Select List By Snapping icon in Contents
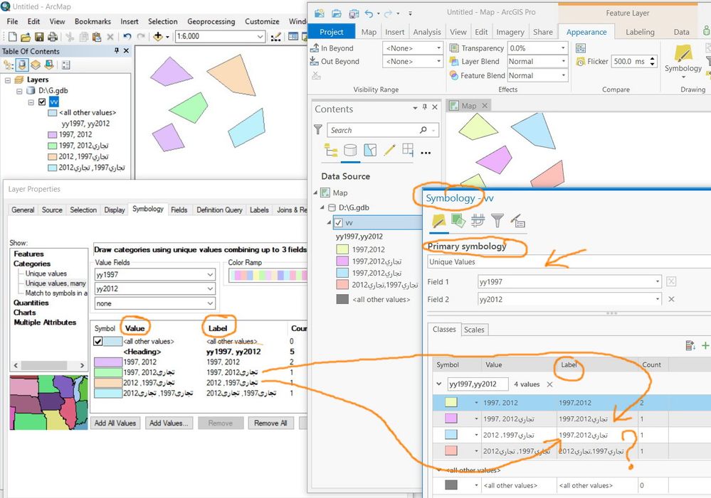The image size is (711, 498). [408, 150]
